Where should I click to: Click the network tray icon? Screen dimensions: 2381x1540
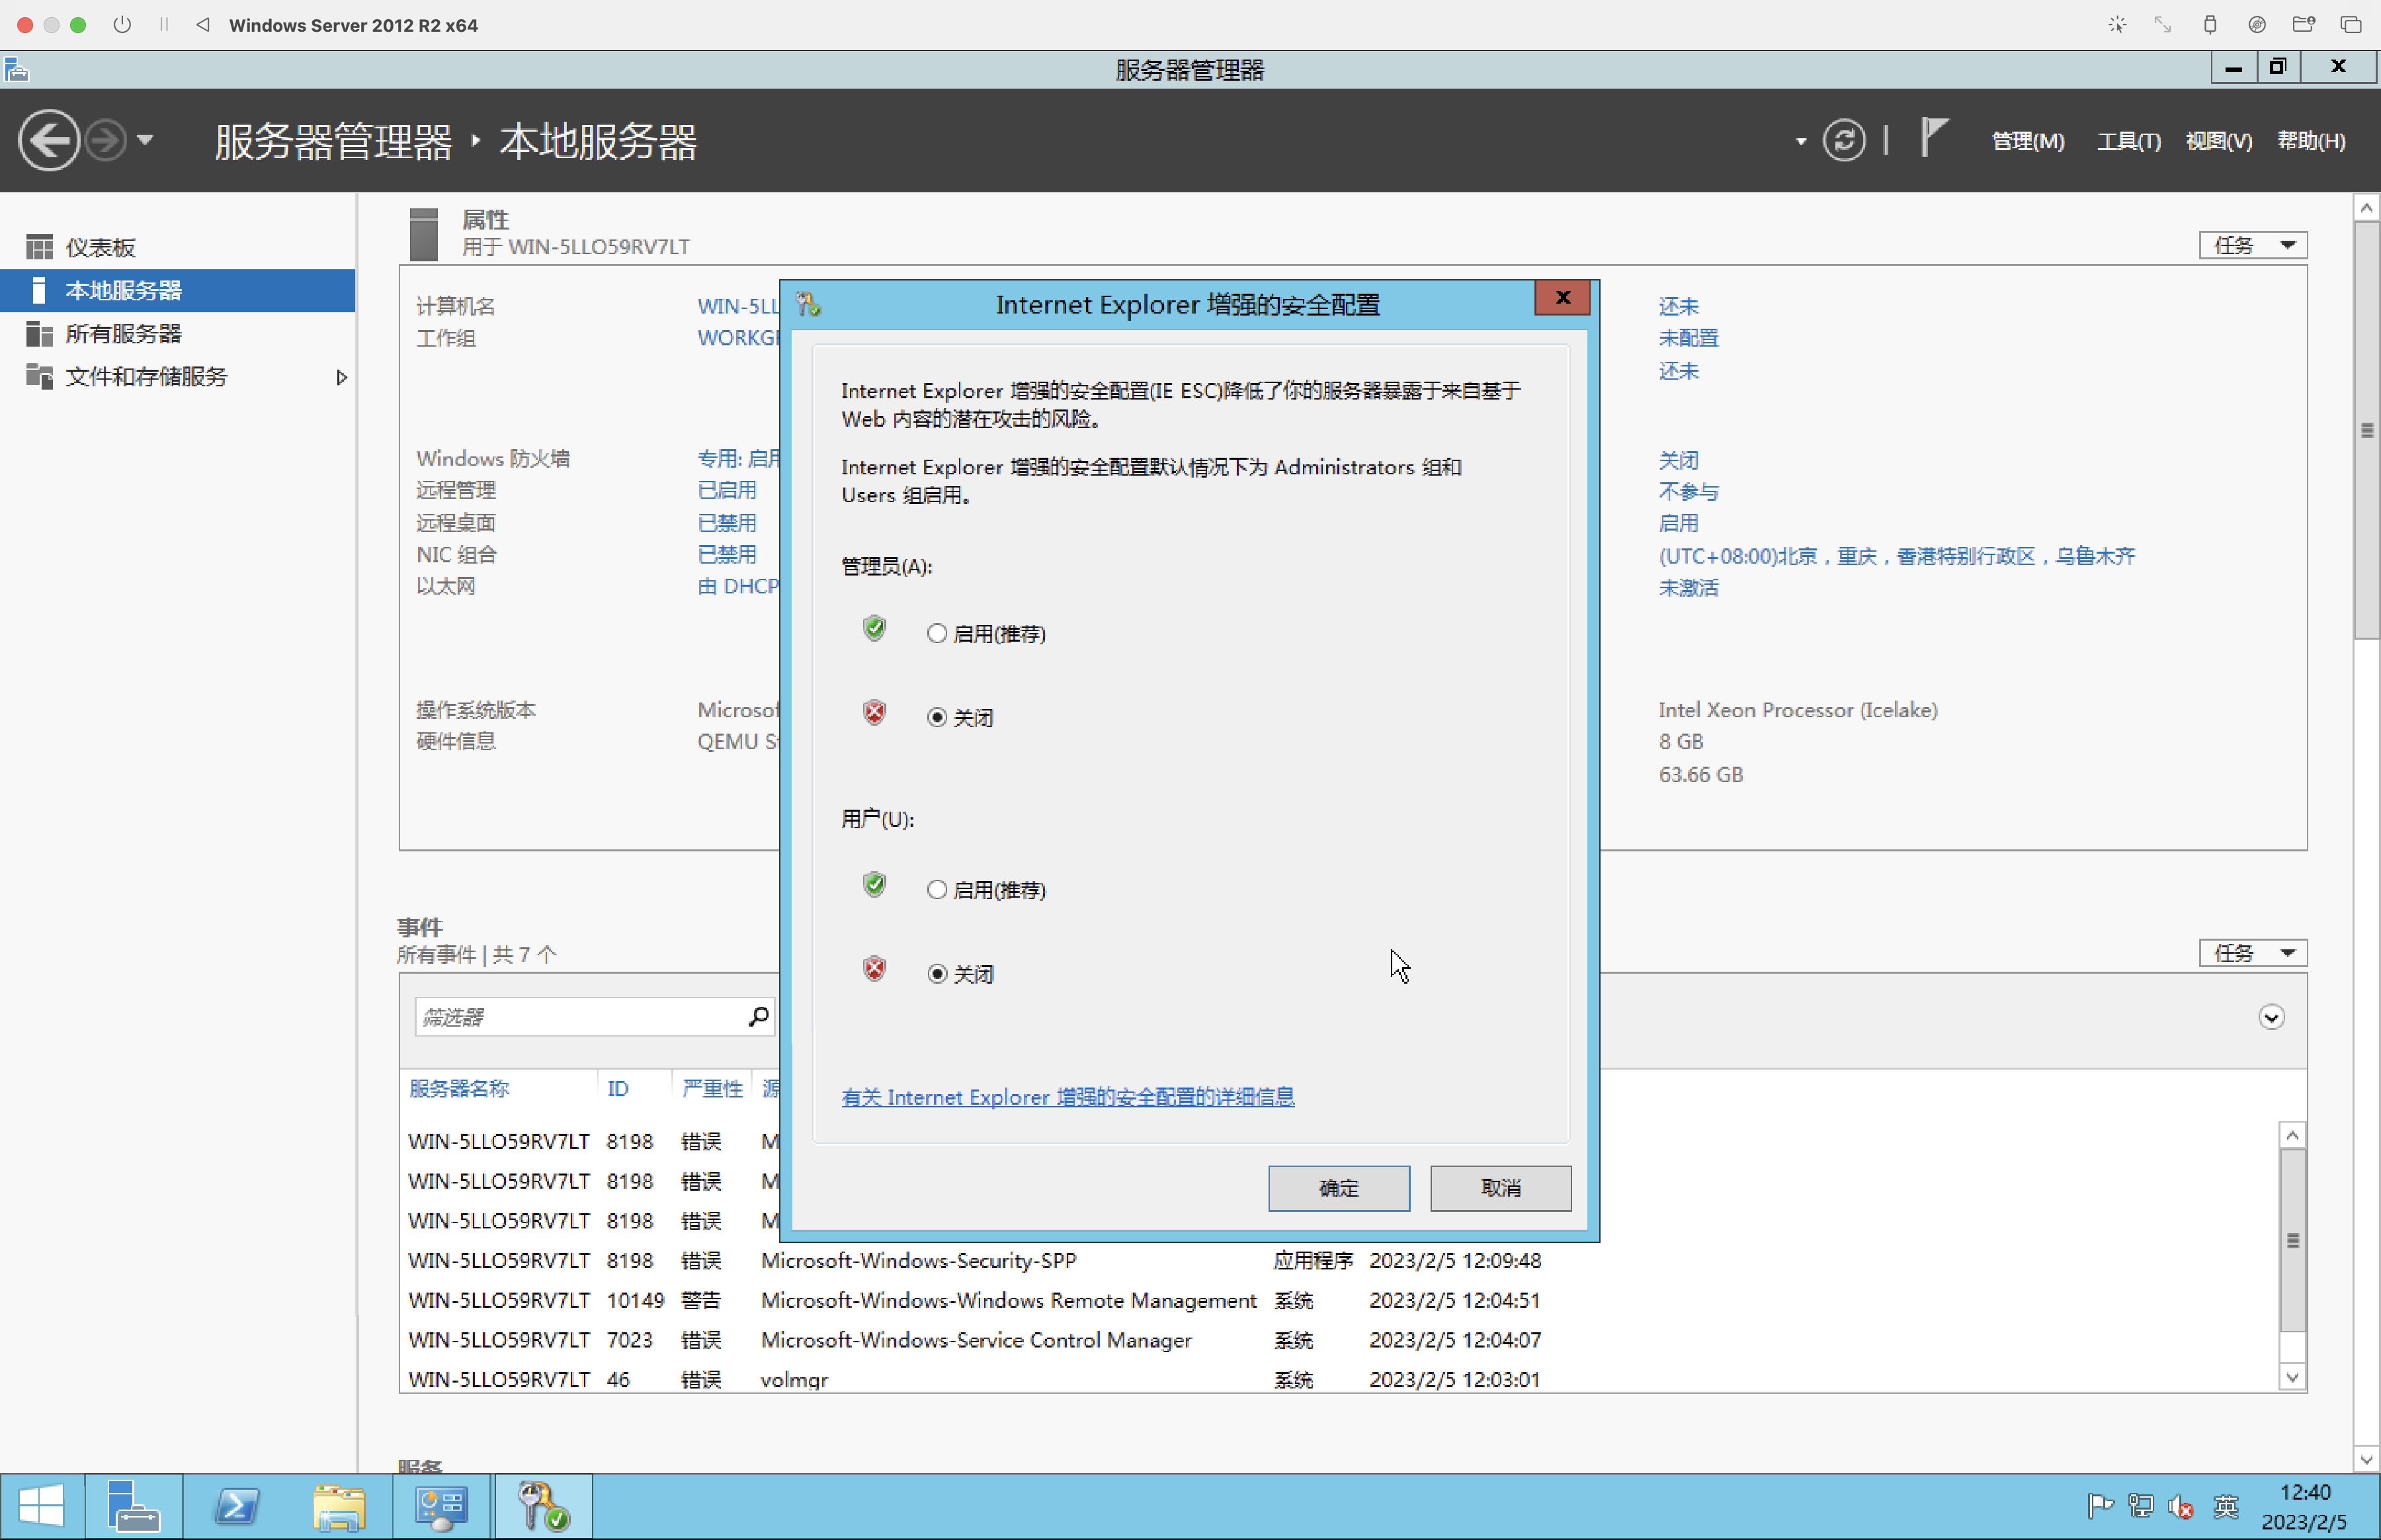coord(2141,1506)
